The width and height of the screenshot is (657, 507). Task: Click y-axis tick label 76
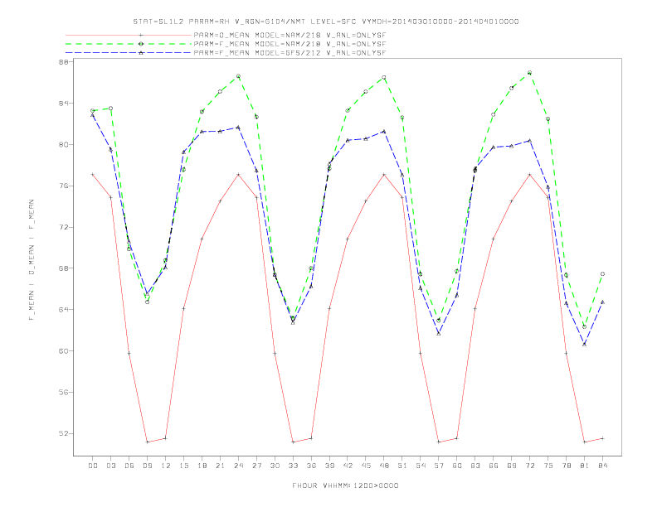(66, 186)
